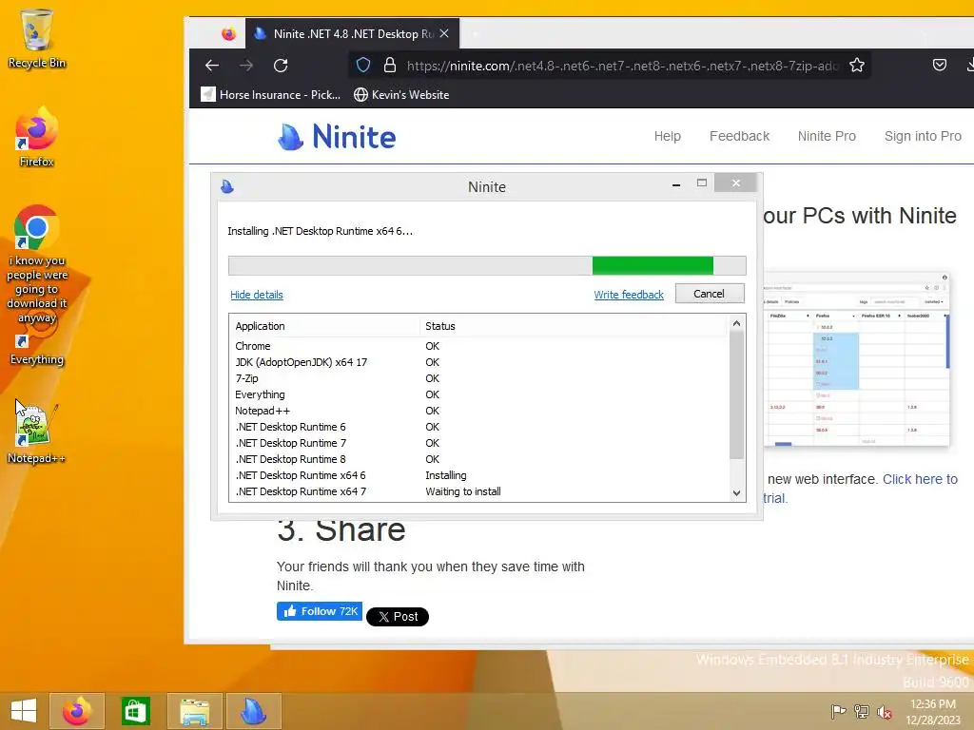Select the Everything row in details list
This screenshot has height=730, width=974.
[x=479, y=394]
